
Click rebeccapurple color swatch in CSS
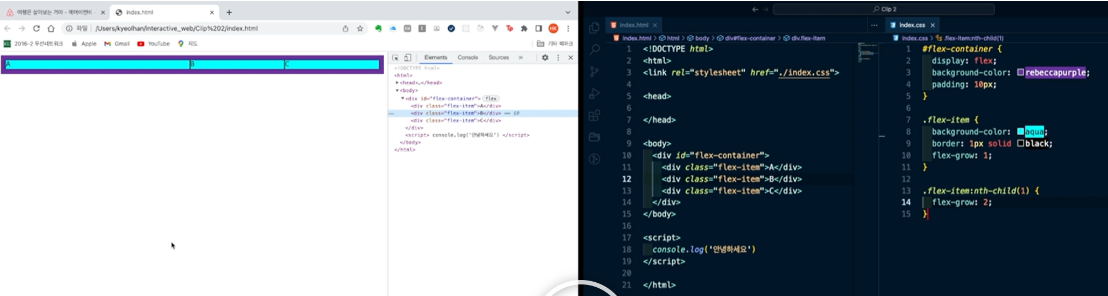point(1020,73)
